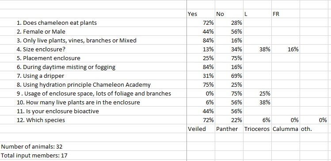Select 'Is your enclosure bioactive' cell
331x161 pixels.
(93, 111)
